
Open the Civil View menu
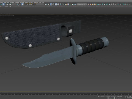click(31, 2)
